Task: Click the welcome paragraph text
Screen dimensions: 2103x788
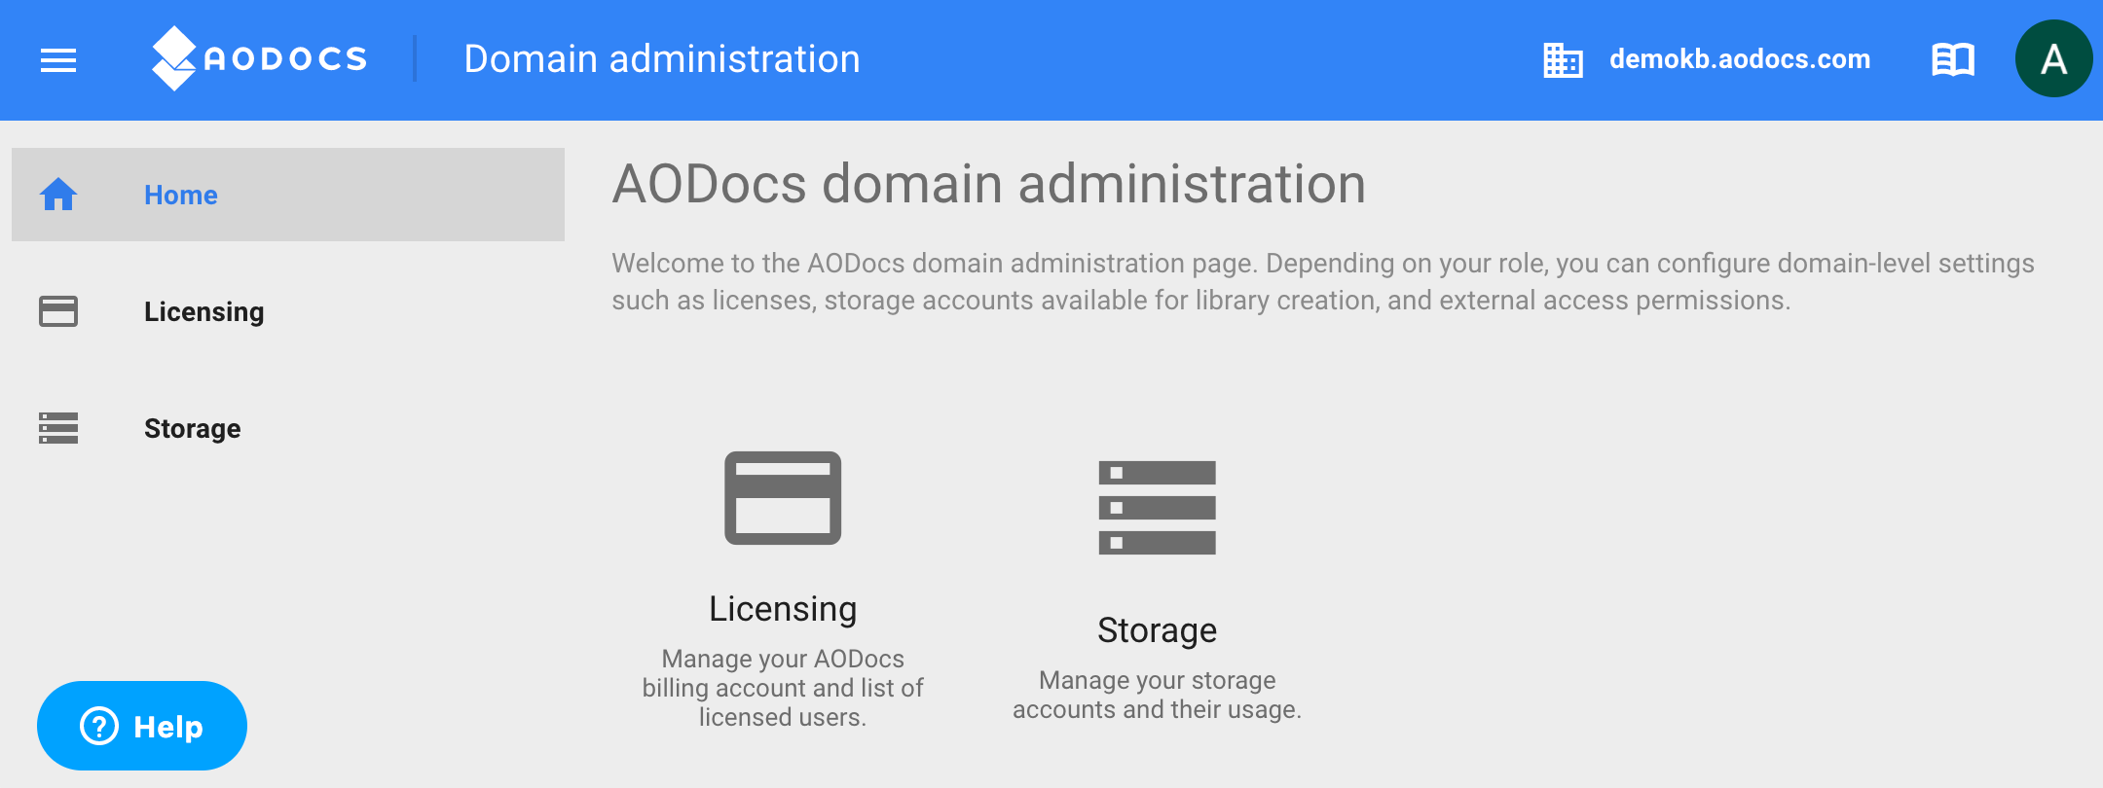Action: [x=1323, y=282]
